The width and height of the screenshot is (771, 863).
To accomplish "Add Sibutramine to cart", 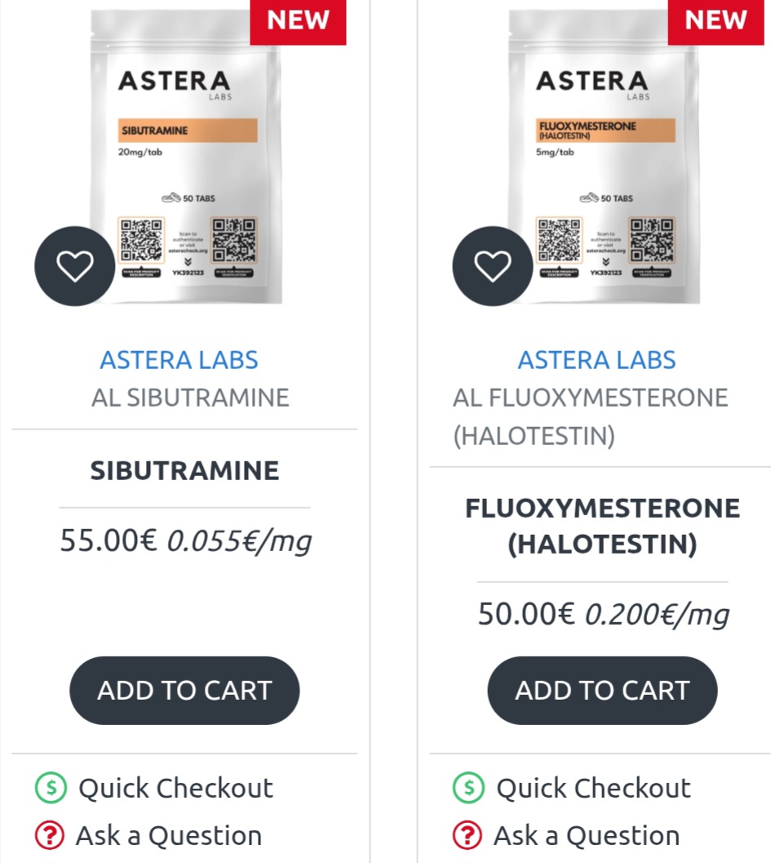I will 184,690.
